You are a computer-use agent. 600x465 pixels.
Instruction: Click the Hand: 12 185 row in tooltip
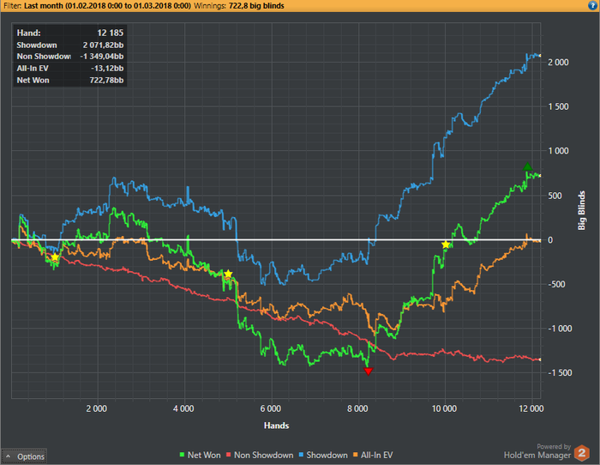click(x=70, y=33)
